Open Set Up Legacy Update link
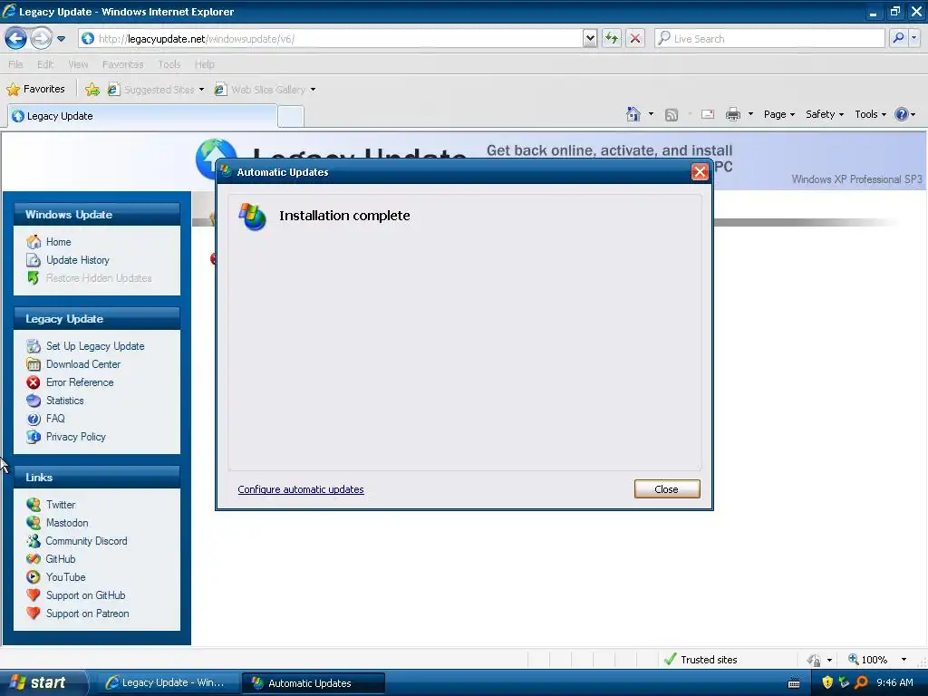 coord(94,346)
